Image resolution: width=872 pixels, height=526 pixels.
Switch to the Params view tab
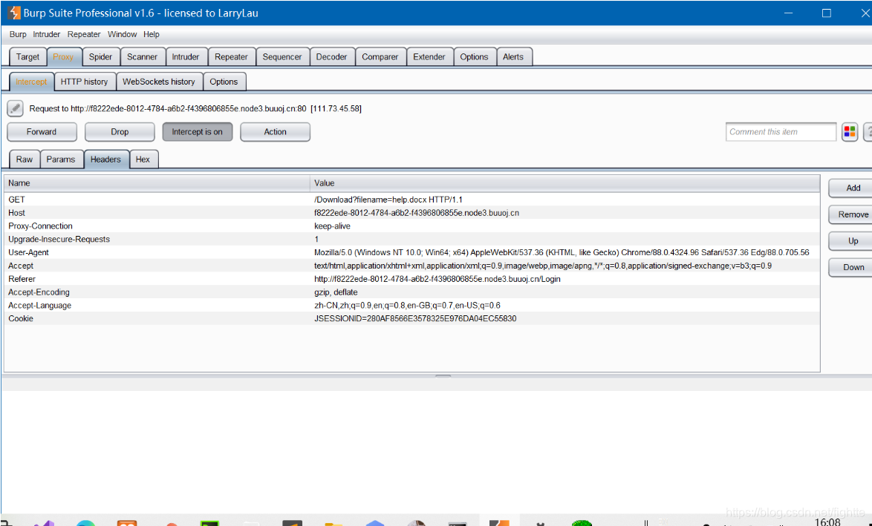(61, 160)
